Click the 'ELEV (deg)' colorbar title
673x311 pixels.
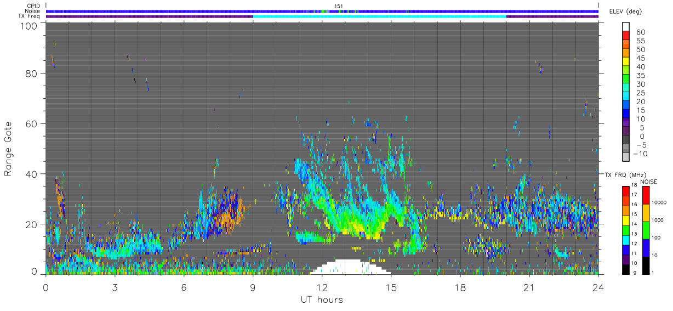pyautogui.click(x=625, y=12)
